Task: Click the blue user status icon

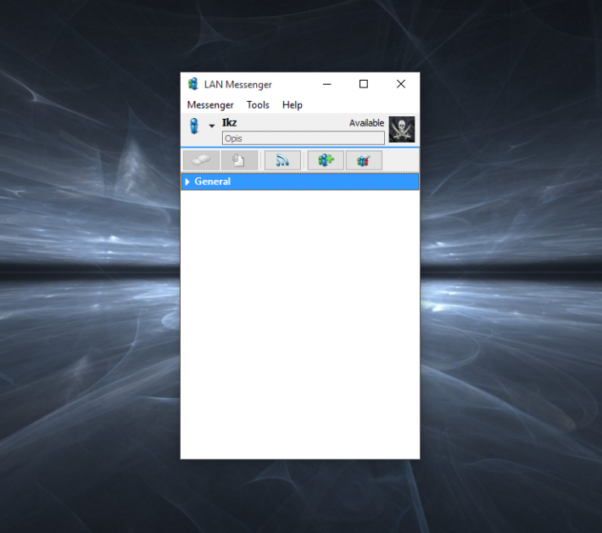Action: [194, 126]
